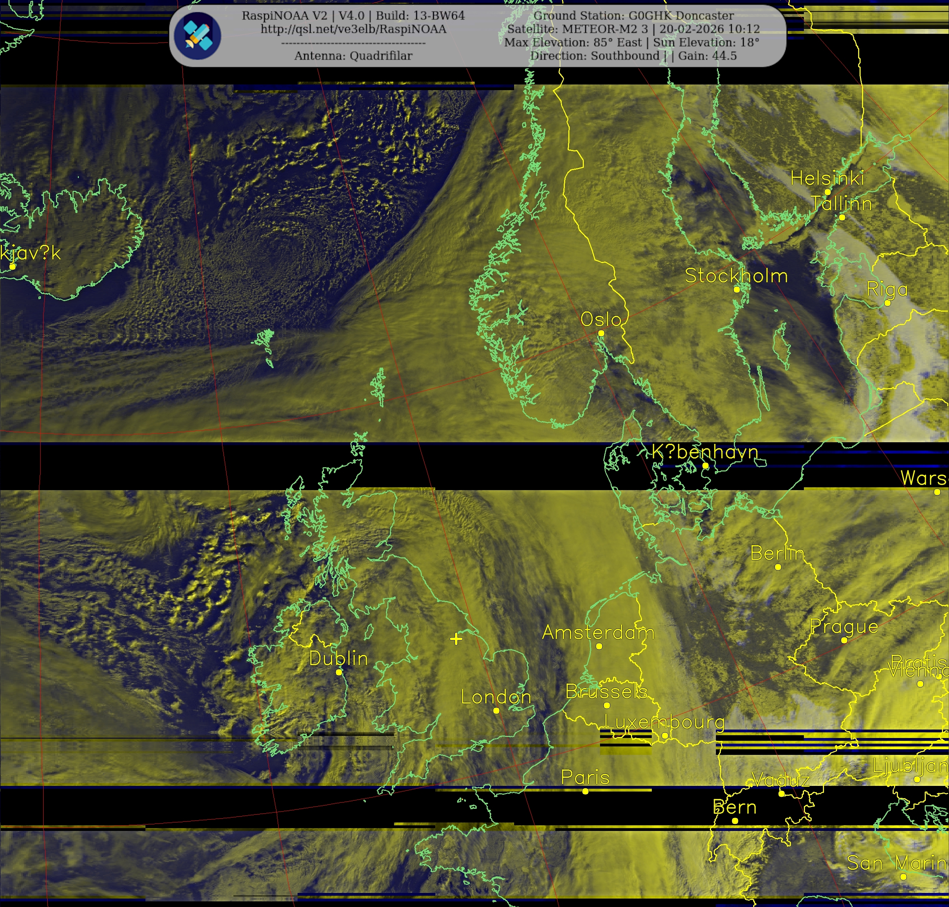Click the RaspiNOAA satellite logo icon

click(198, 36)
